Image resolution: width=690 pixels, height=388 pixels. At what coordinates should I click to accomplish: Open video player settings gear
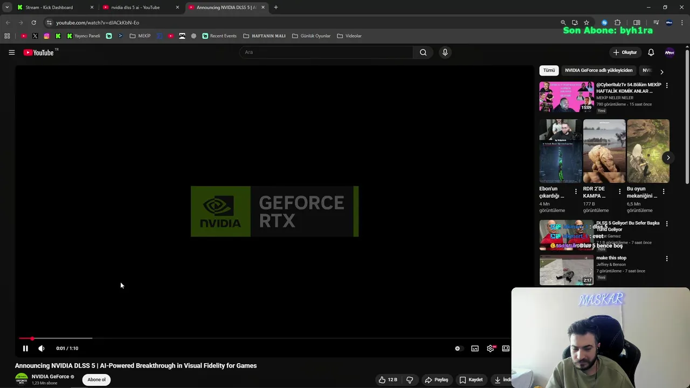pyautogui.click(x=491, y=349)
